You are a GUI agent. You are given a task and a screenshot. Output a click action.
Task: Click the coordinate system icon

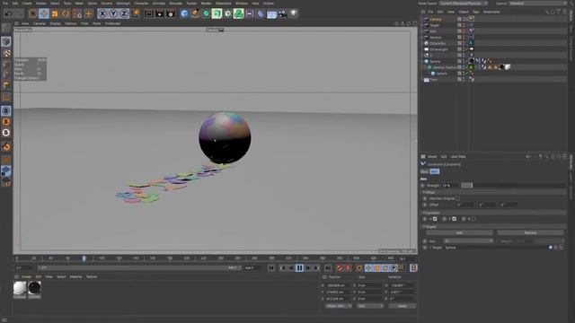coord(136,14)
